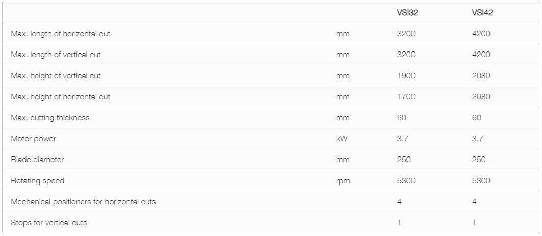Click the Motor power row label
This screenshot has width=542, height=236.
[33, 139]
